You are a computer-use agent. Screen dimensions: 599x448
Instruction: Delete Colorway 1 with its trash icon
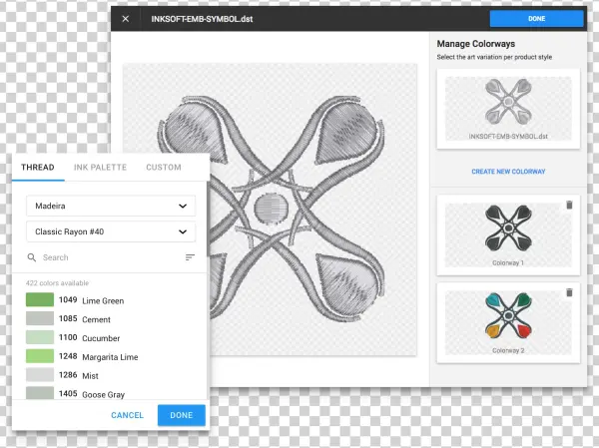tap(569, 206)
